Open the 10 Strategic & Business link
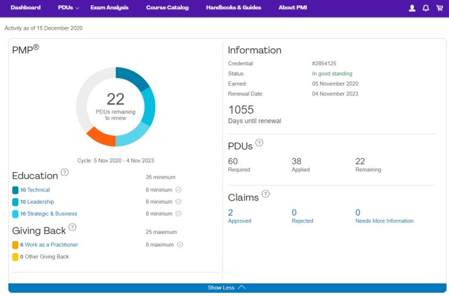This screenshot has width=449, height=296. tap(49, 214)
